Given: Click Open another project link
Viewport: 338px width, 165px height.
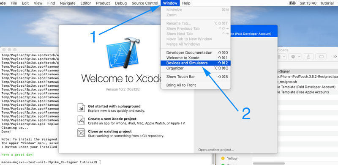Looking at the screenshot, I should tap(216, 150).
